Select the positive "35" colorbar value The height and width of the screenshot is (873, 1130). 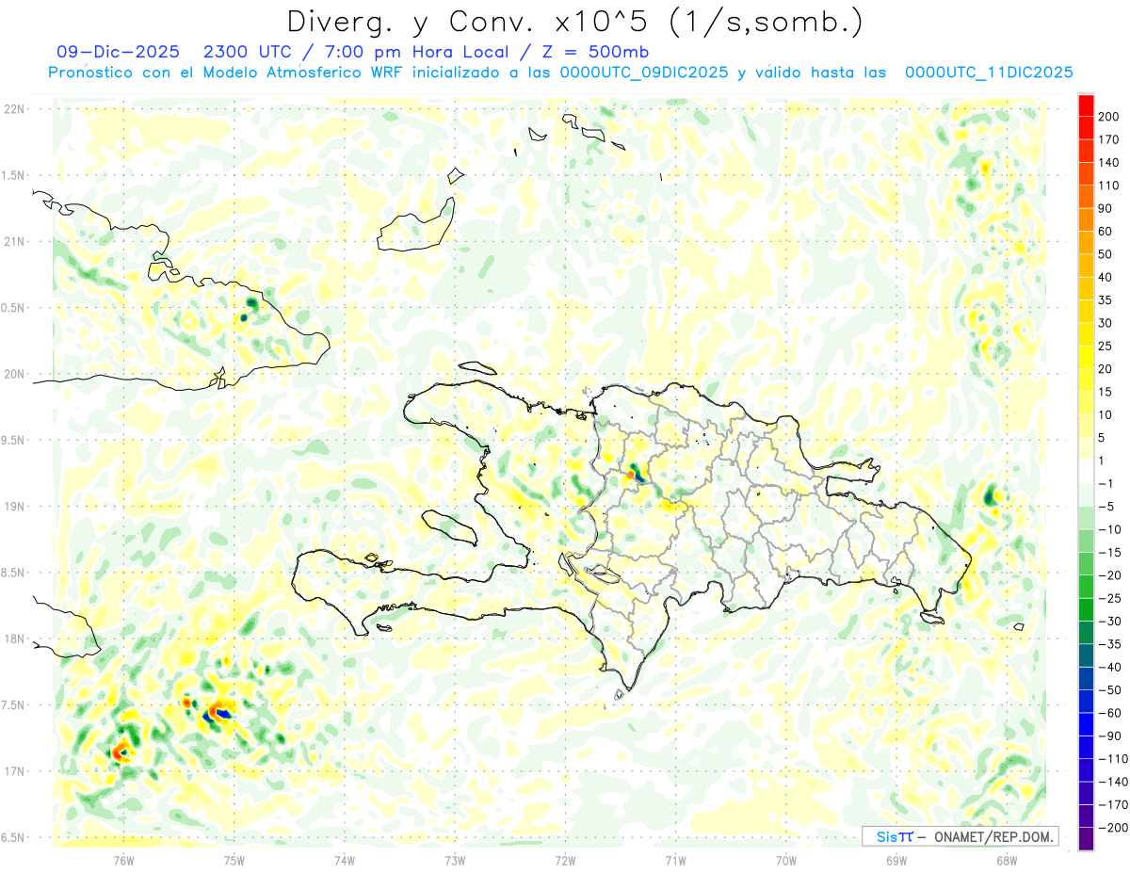pyautogui.click(x=1106, y=300)
